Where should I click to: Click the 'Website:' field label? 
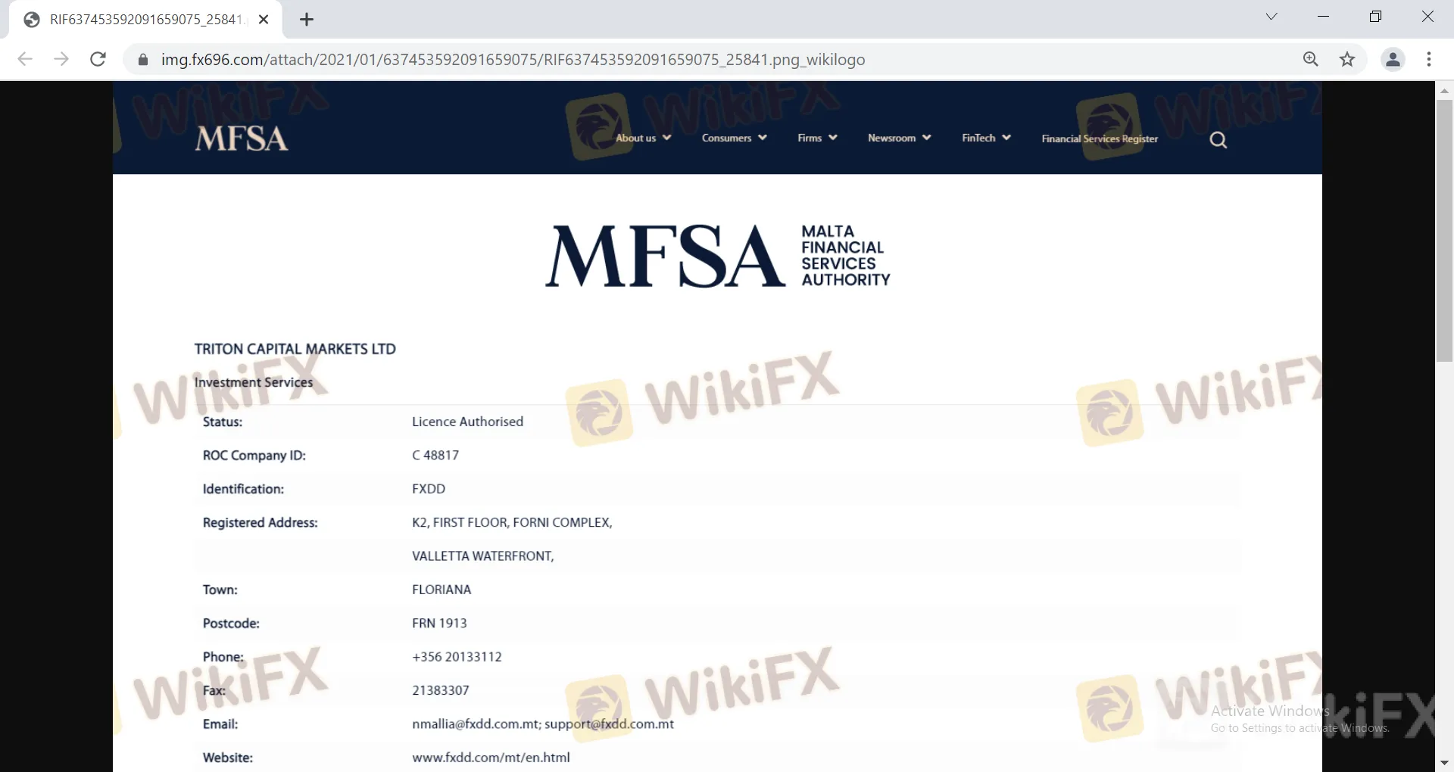[228, 758]
